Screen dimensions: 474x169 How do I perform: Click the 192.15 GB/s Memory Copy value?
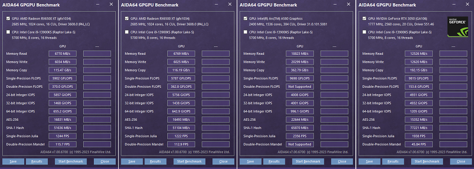pyautogui.click(x=419, y=70)
